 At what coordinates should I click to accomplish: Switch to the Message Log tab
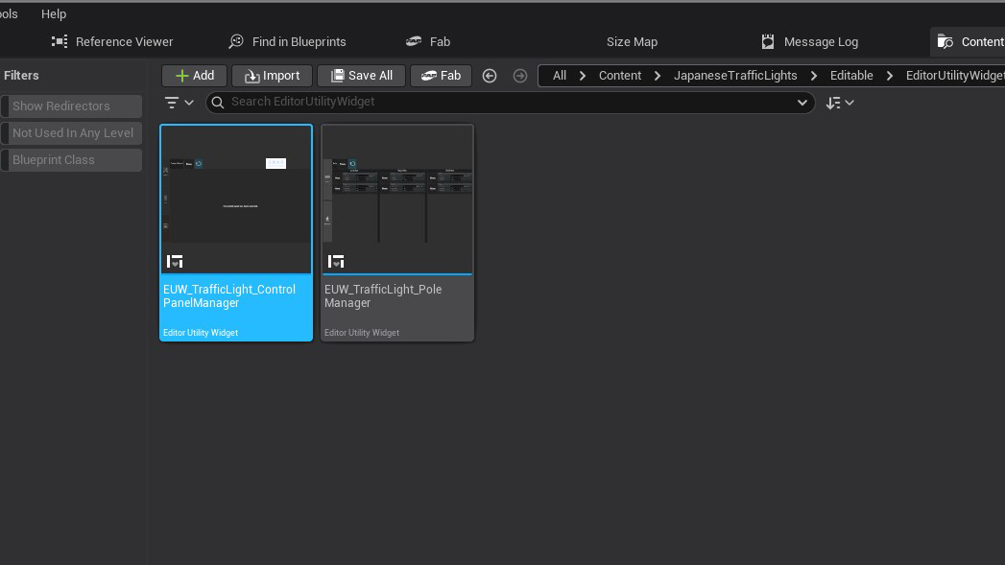[810, 42]
